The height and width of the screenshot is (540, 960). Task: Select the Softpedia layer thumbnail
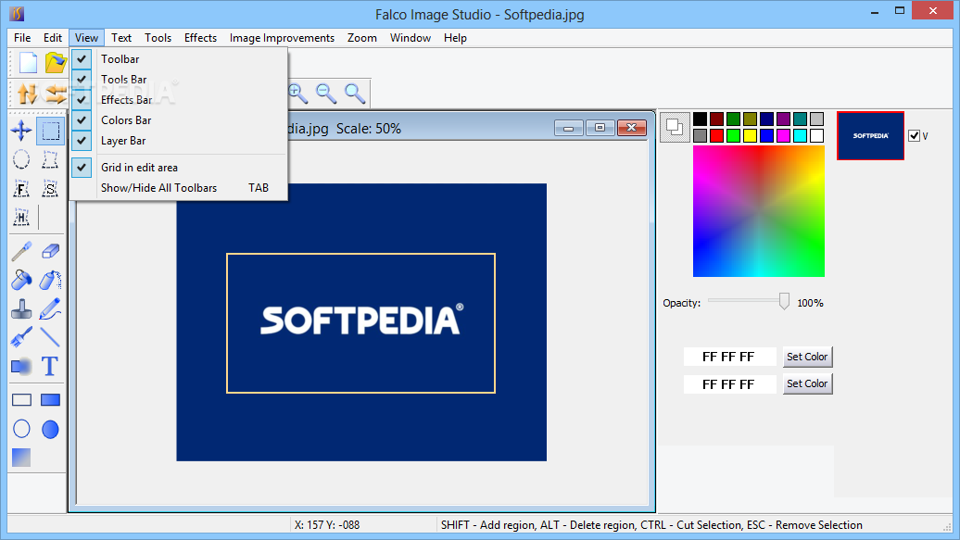tap(871, 136)
